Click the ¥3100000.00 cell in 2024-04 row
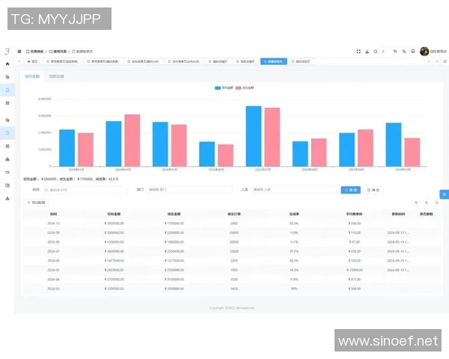This screenshot has width=449, height=359. coord(174,280)
